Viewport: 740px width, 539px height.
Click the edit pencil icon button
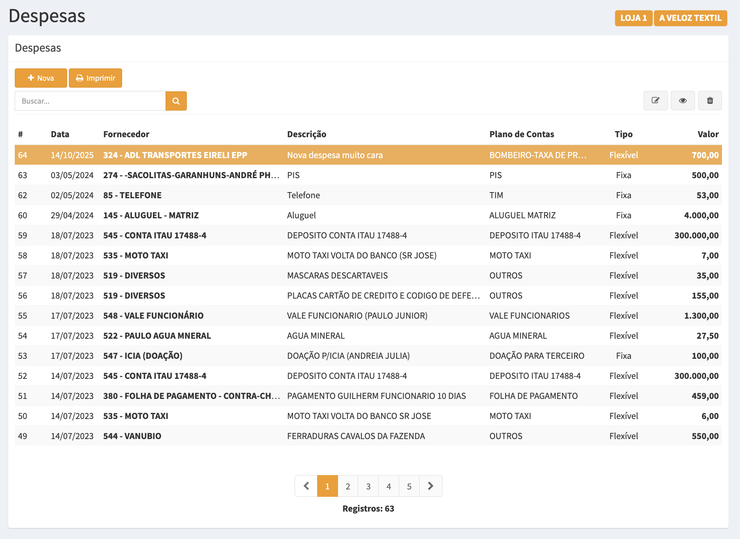(656, 101)
